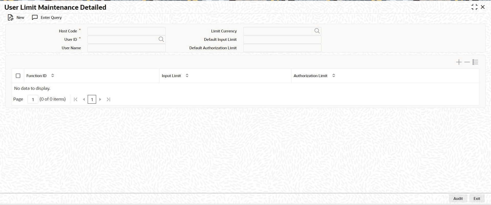Screen dimensions: 491x205
Task: Click the User Limit Maintenance Detailed title
Action: point(55,7)
